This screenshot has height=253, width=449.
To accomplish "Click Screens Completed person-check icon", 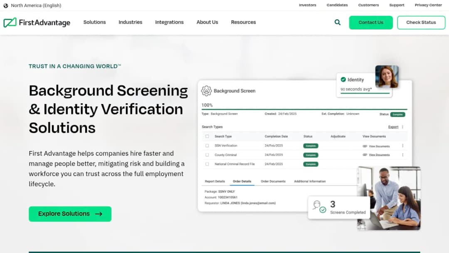I will 319,207.
